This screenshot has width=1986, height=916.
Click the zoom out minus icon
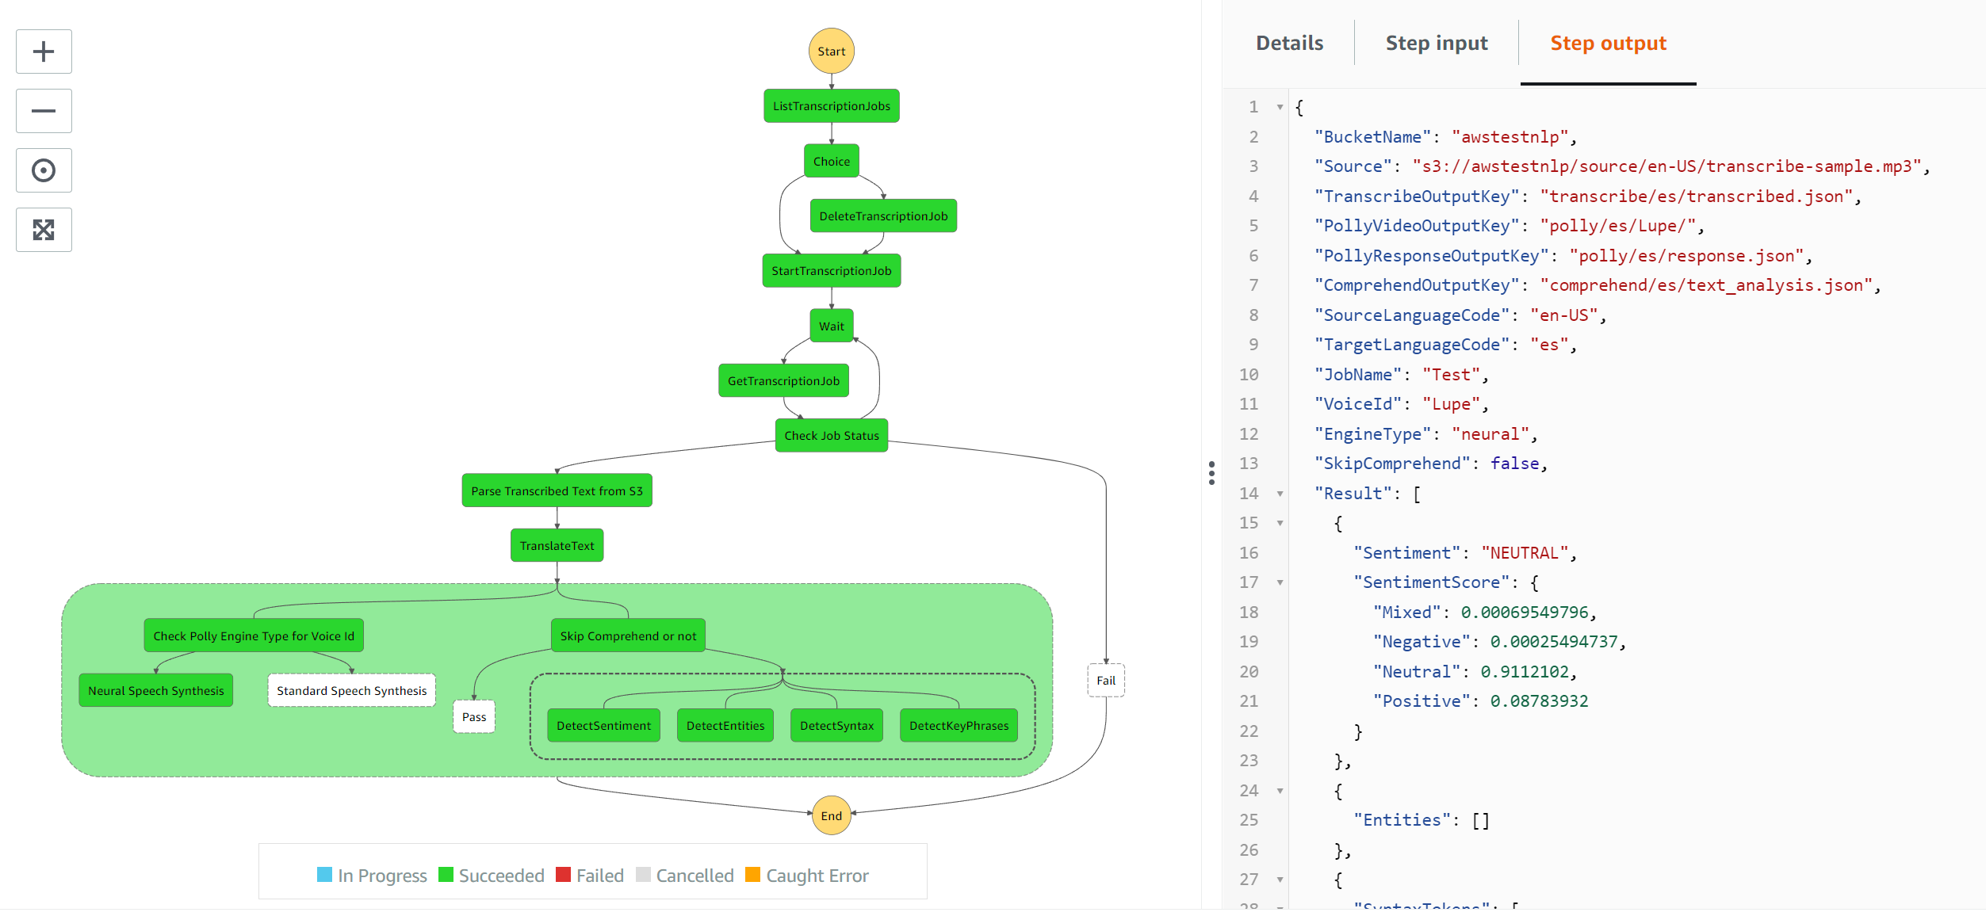tap(44, 111)
